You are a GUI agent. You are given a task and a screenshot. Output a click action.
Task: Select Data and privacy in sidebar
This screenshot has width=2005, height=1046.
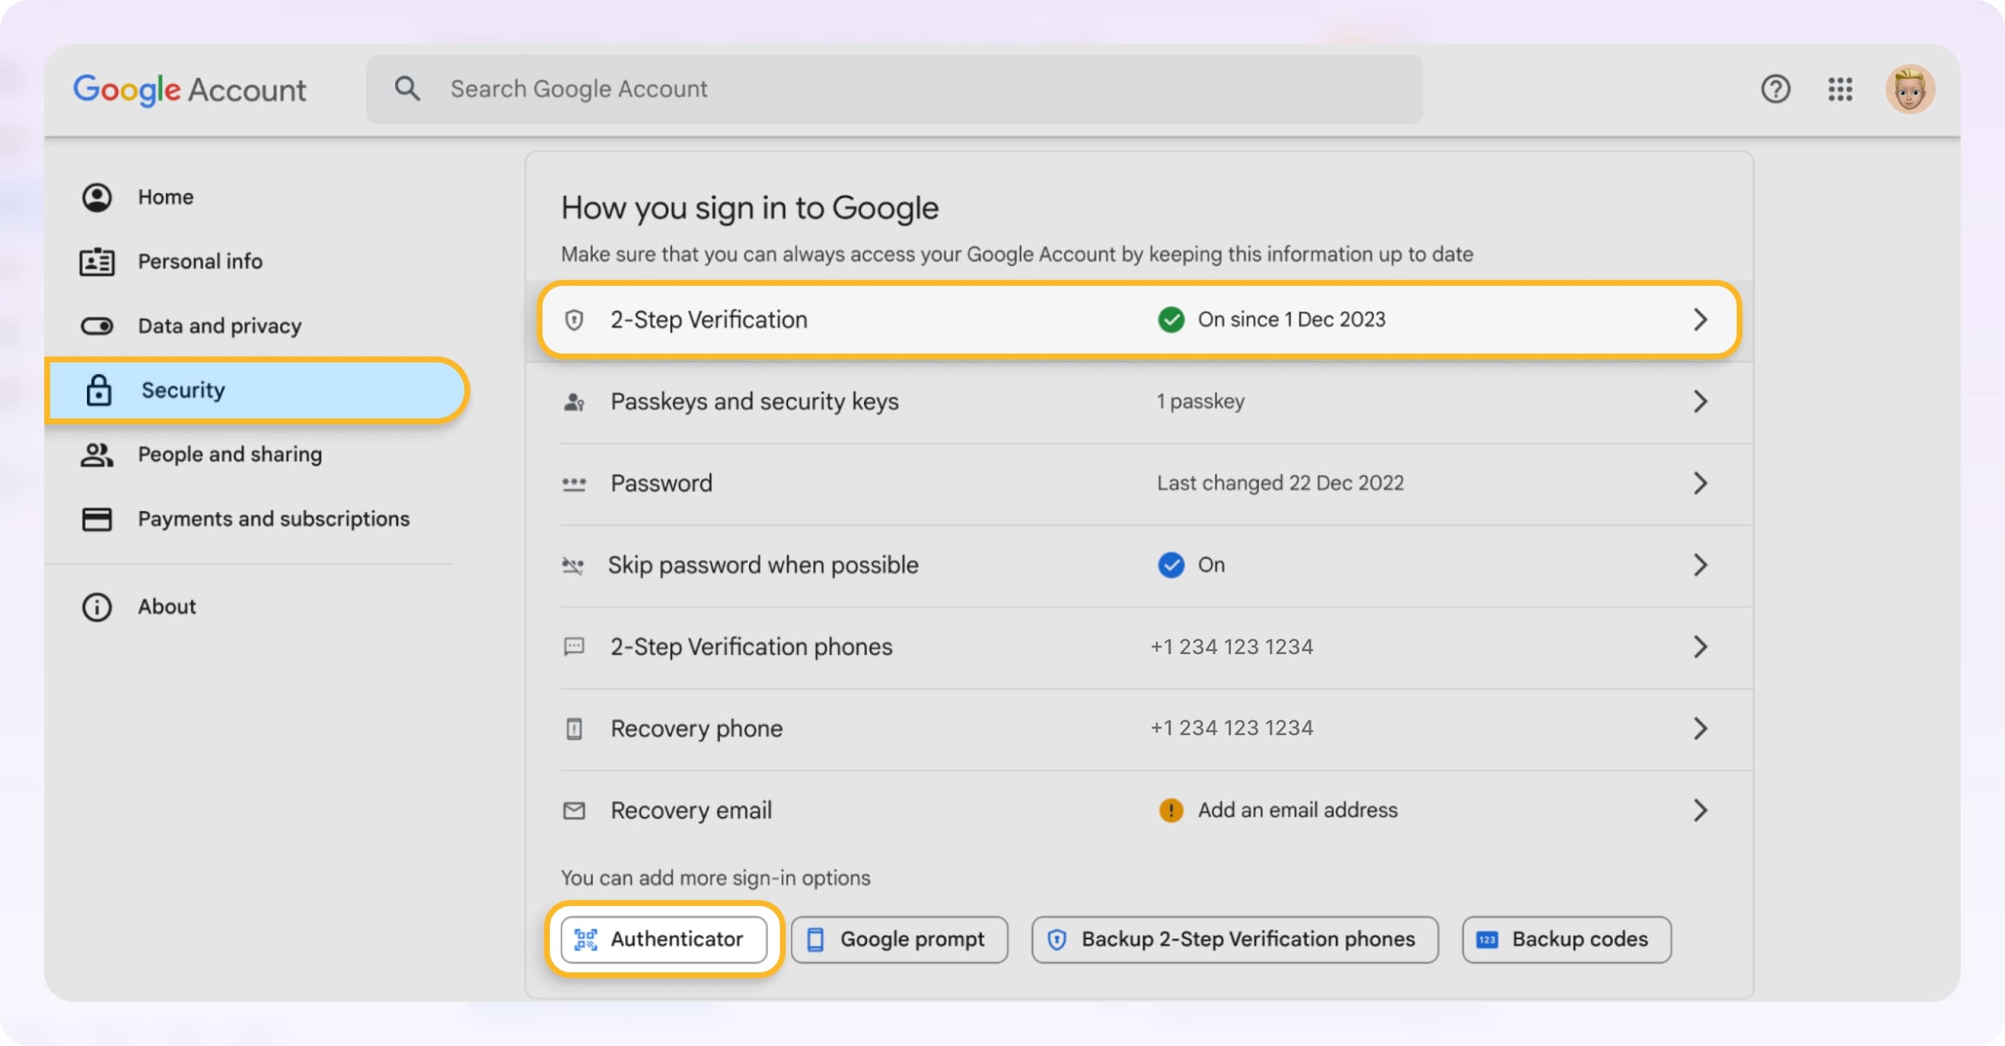click(x=220, y=326)
